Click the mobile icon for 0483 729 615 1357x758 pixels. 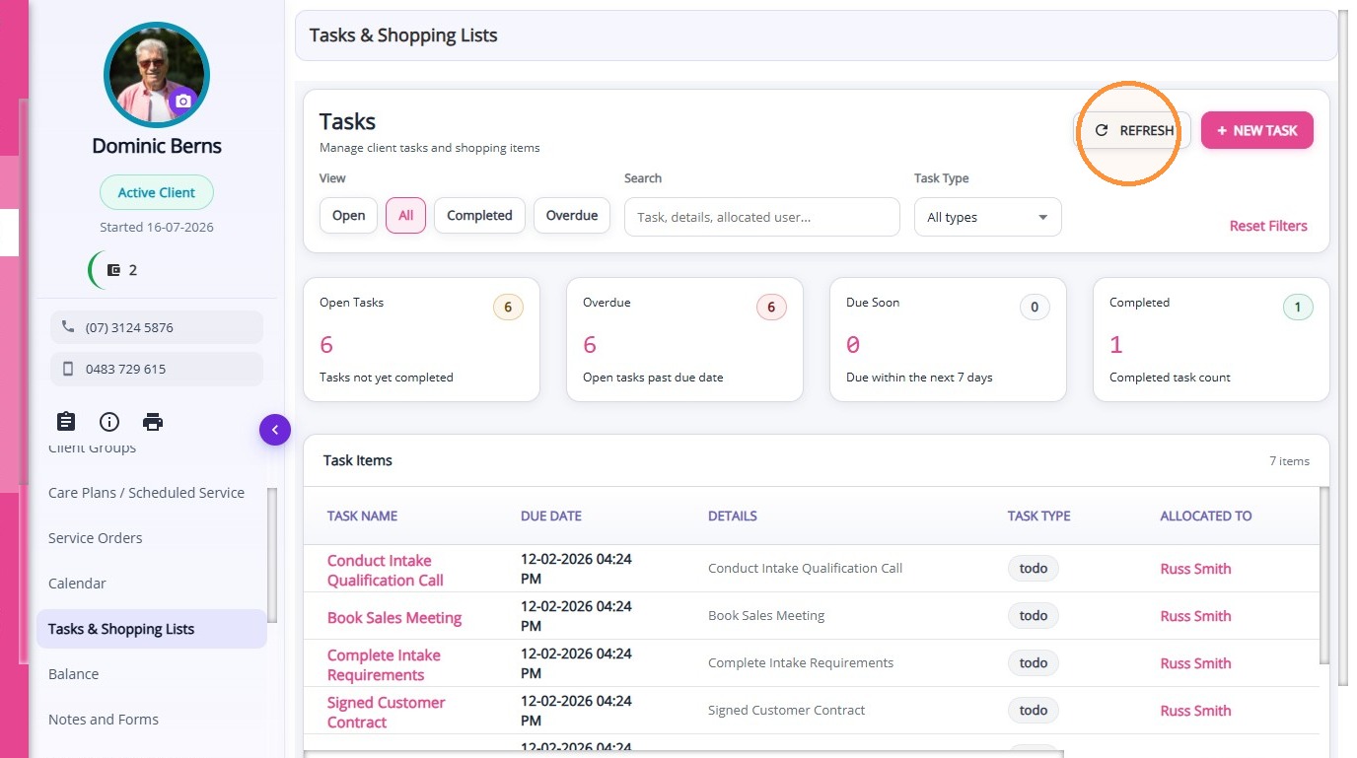pos(68,369)
